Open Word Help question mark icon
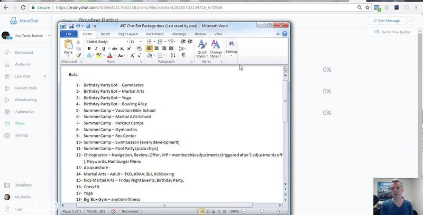This screenshot has height=215, width=423. pyautogui.click(x=284, y=34)
